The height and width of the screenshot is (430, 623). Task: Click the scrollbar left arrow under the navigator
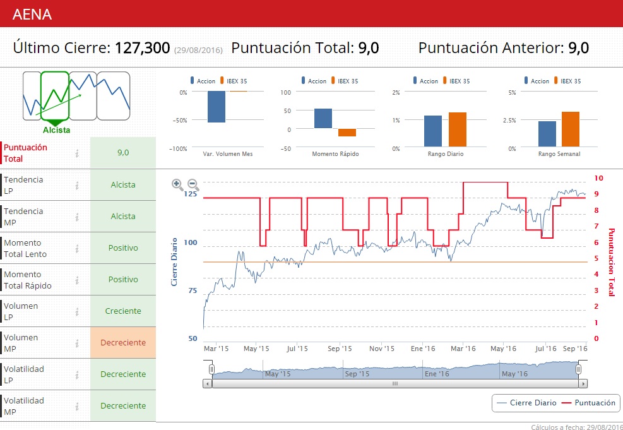(x=208, y=383)
